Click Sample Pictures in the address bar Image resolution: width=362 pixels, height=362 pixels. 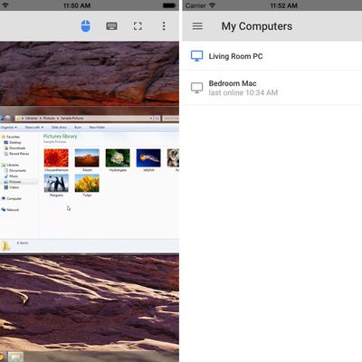click(x=71, y=119)
